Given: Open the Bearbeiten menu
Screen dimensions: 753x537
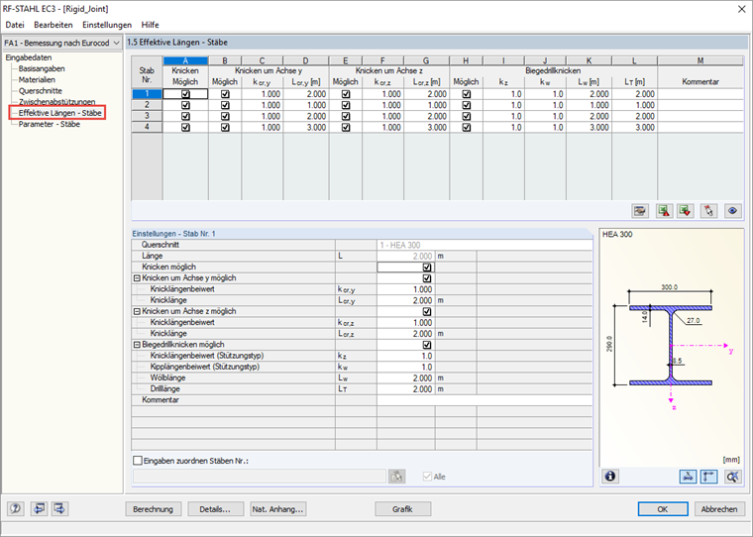Looking at the screenshot, I should 54,25.
